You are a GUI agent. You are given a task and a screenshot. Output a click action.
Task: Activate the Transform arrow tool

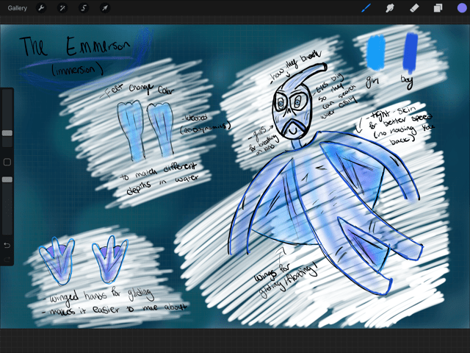(105, 8)
